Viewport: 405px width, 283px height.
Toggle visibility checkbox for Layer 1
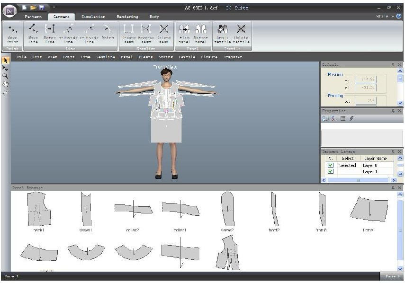330,172
